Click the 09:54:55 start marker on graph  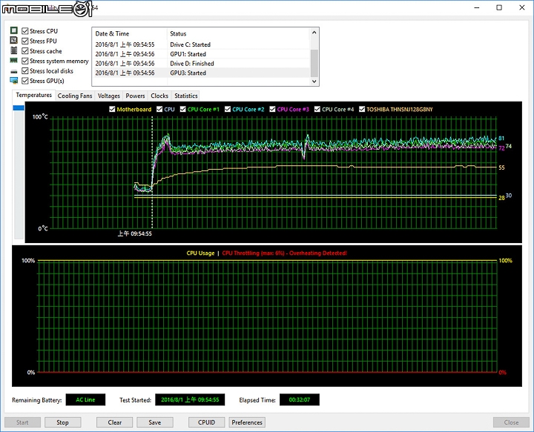tap(135, 233)
